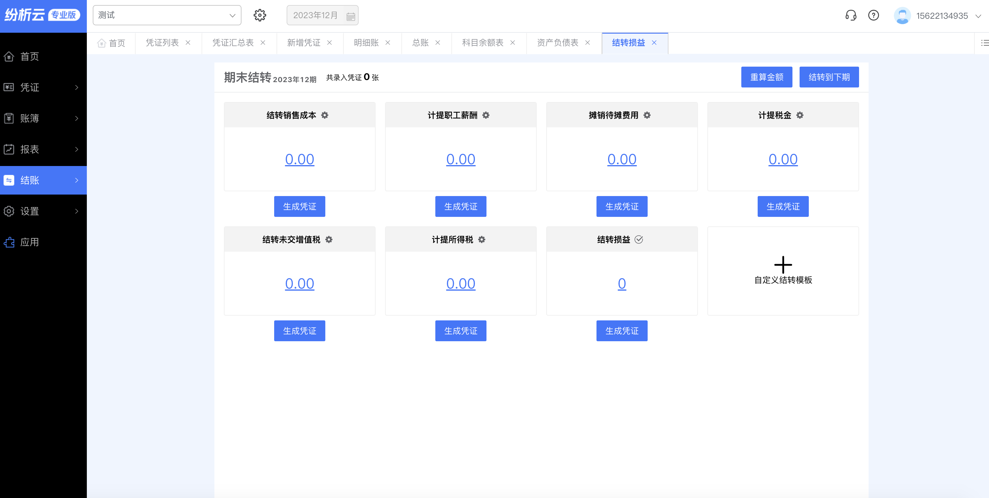Open settings gear for 结转销售成本

click(325, 115)
